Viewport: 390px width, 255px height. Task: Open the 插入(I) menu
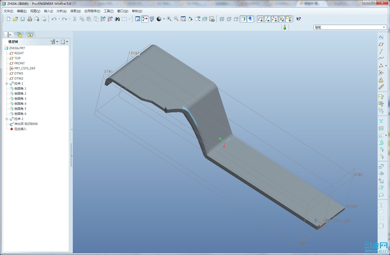click(x=48, y=11)
